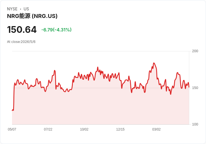Viewport: 206px width, 144px height.
Task: Select the 10/02 date axis label
Action: pyautogui.click(x=84, y=129)
